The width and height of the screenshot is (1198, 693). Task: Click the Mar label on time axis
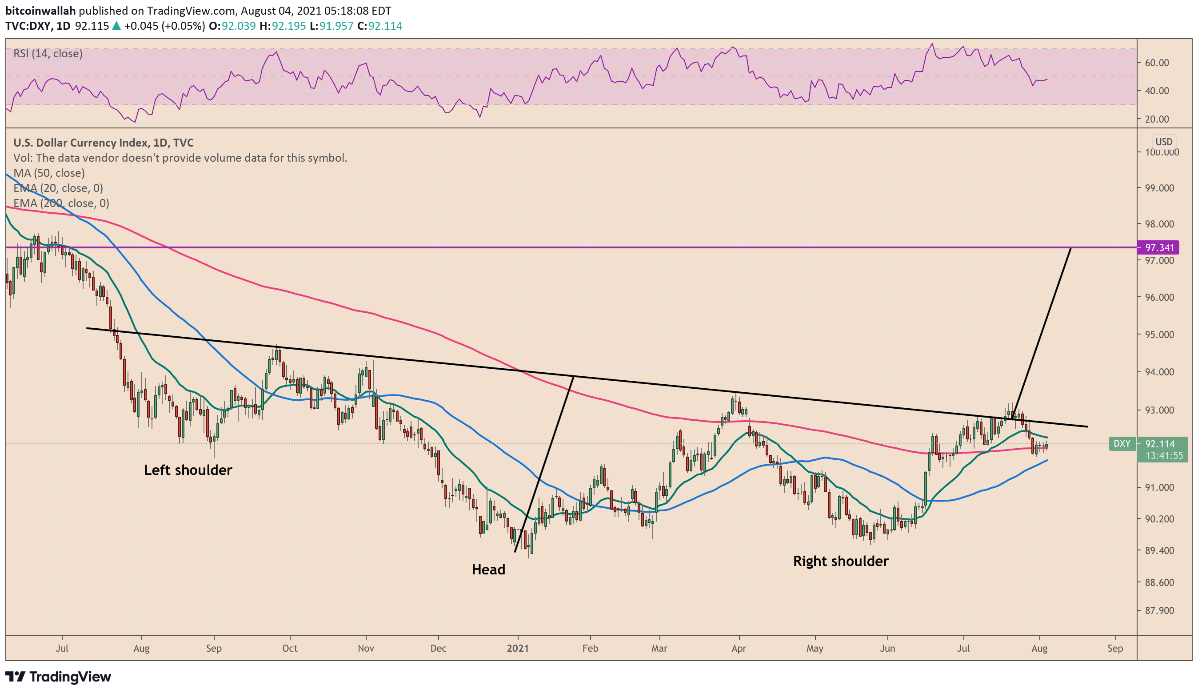[x=659, y=648]
